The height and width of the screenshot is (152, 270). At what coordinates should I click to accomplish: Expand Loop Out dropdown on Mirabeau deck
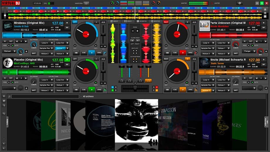click(x=67, y=43)
